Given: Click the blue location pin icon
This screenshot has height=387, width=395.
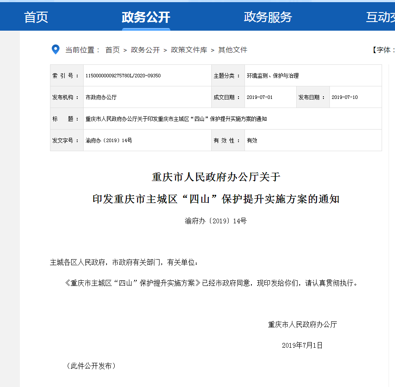Looking at the screenshot, I should (55, 49).
